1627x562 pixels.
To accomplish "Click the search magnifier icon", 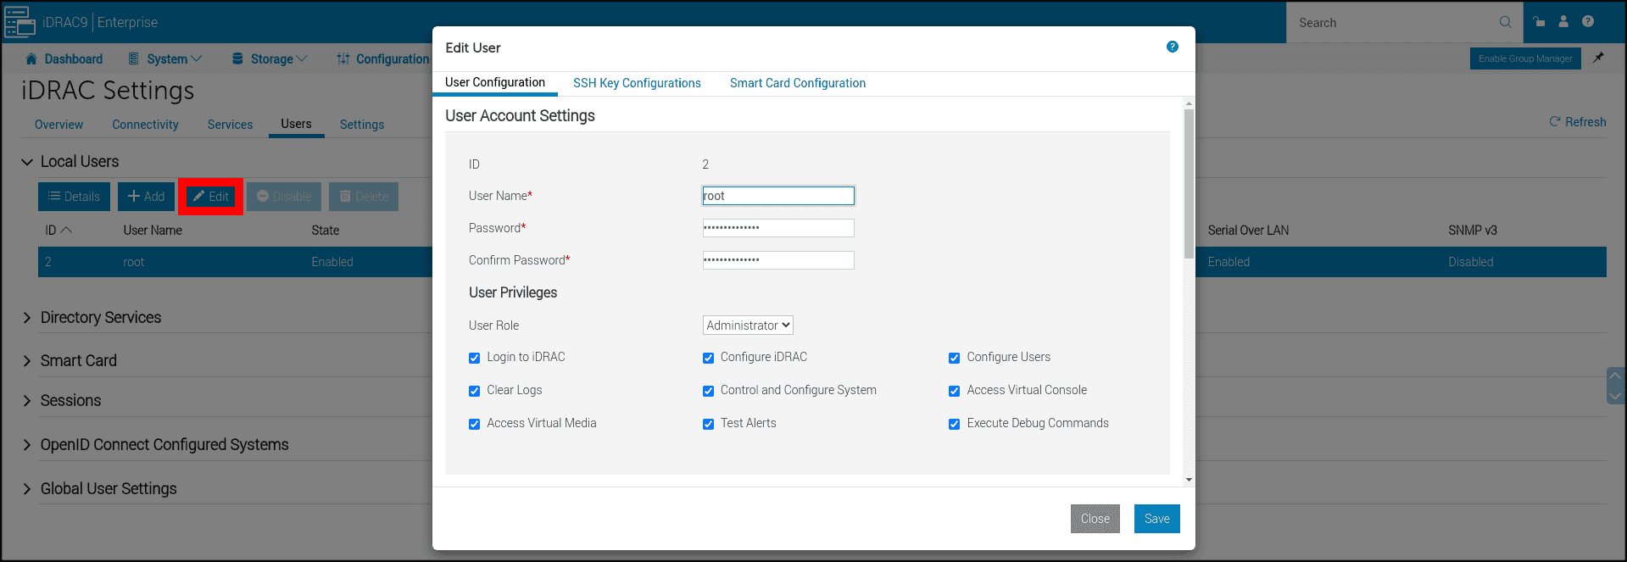I will pyautogui.click(x=1505, y=22).
